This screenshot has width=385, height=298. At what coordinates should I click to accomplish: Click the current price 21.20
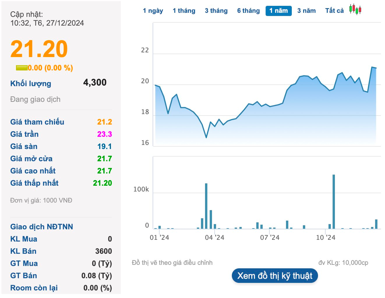39,49
